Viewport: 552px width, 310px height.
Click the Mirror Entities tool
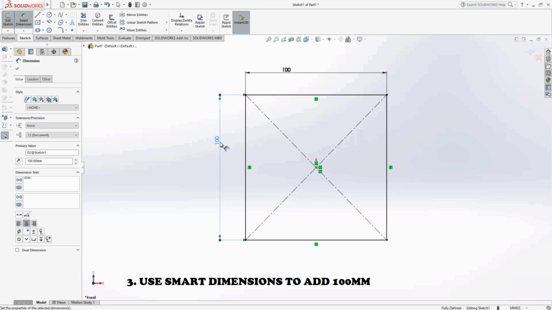pyautogui.click(x=137, y=15)
